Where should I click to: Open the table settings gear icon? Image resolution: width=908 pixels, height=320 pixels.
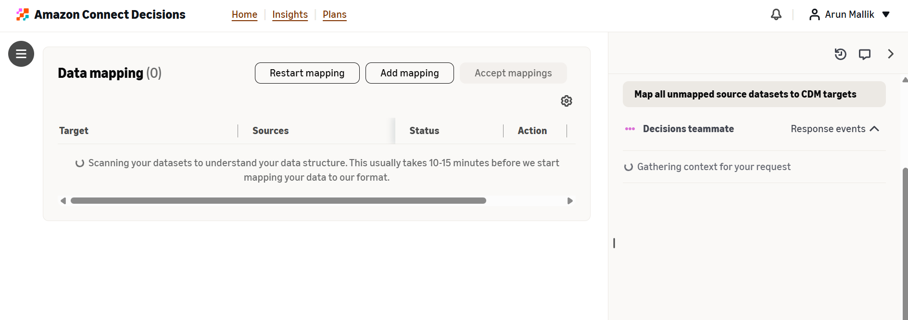[567, 101]
